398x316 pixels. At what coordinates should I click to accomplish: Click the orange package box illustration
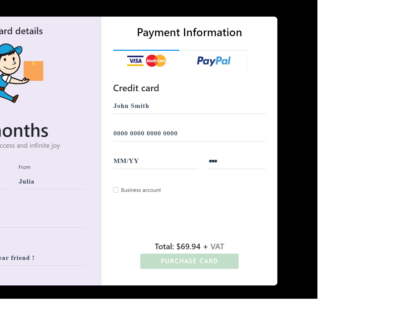click(33, 71)
